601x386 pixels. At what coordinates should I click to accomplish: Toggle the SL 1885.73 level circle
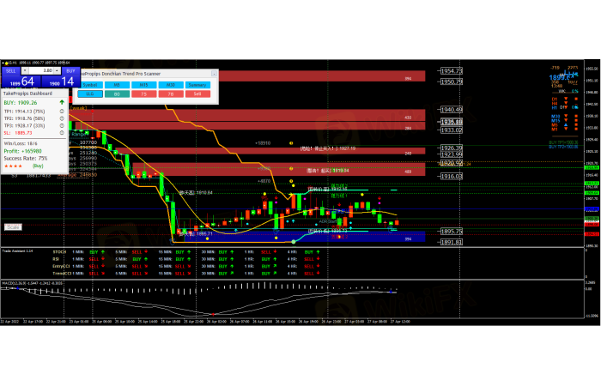[62, 132]
